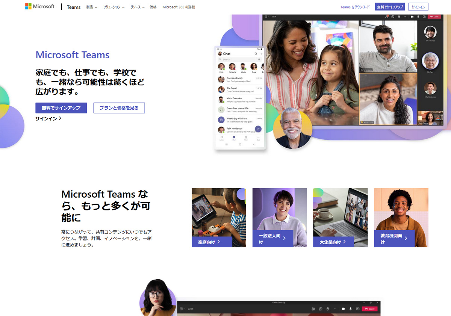Open the share screen icon
This screenshot has width=451, height=316.
[424, 17]
